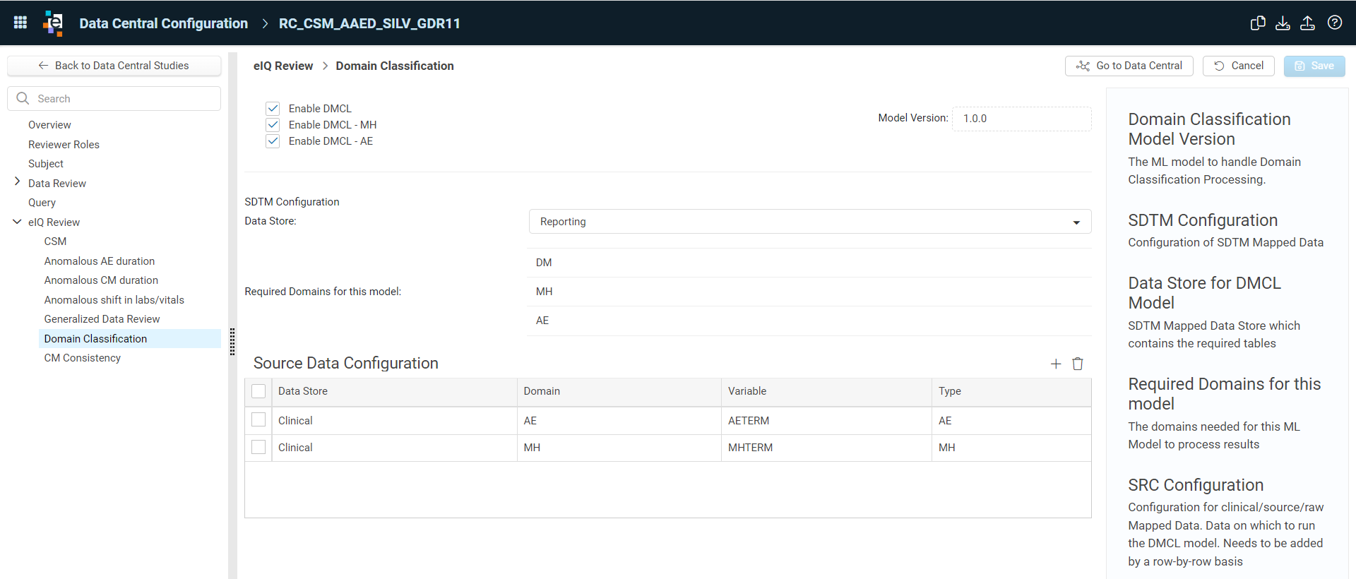Delete selected rows with trash icon

click(1078, 364)
